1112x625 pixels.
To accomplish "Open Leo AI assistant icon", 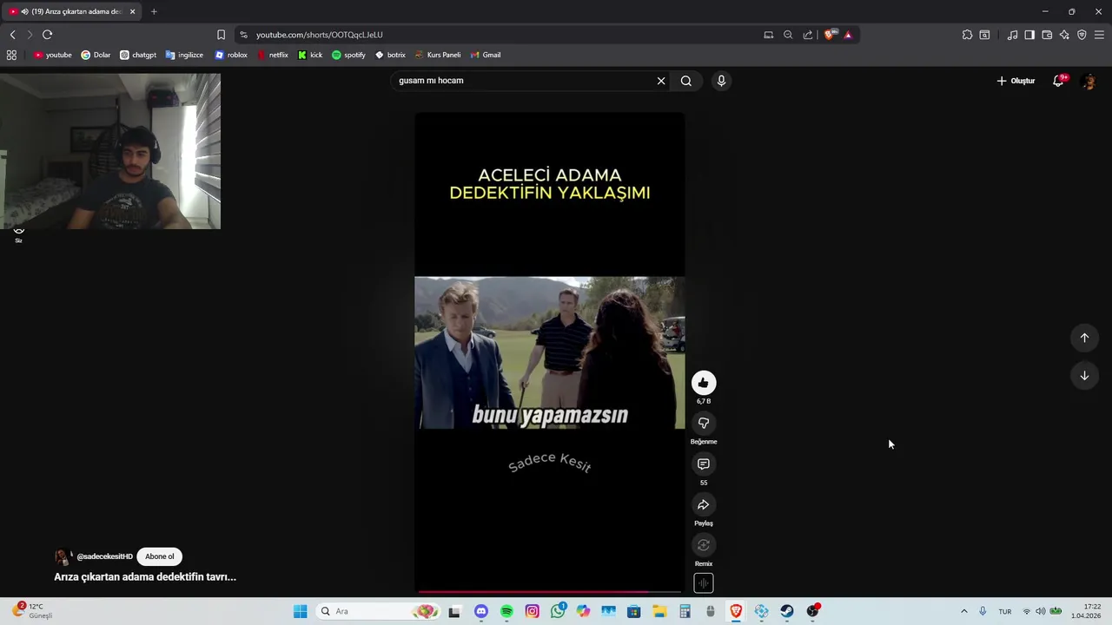I will tap(1064, 35).
